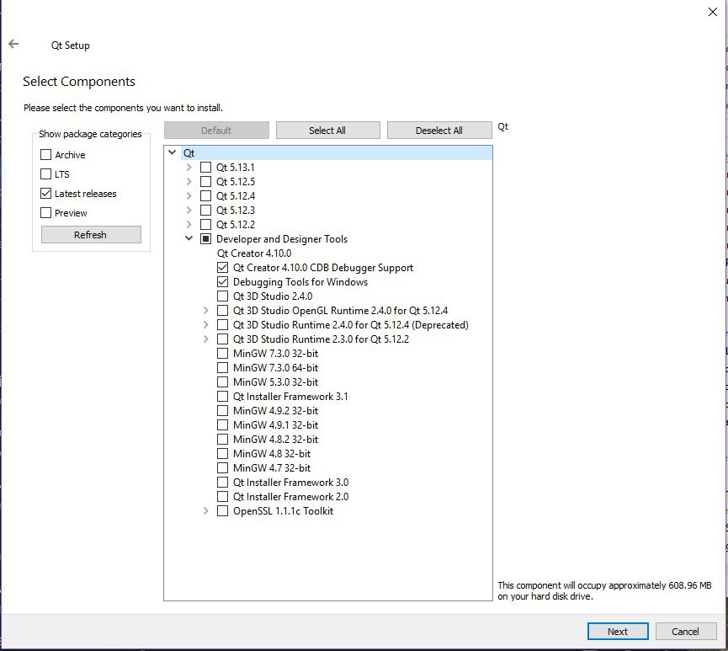Check Qt Installer Framework 2.0

222,497
